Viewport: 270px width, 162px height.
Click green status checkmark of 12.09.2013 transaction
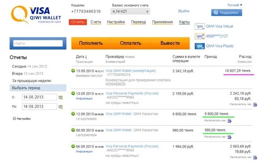coord(73,114)
